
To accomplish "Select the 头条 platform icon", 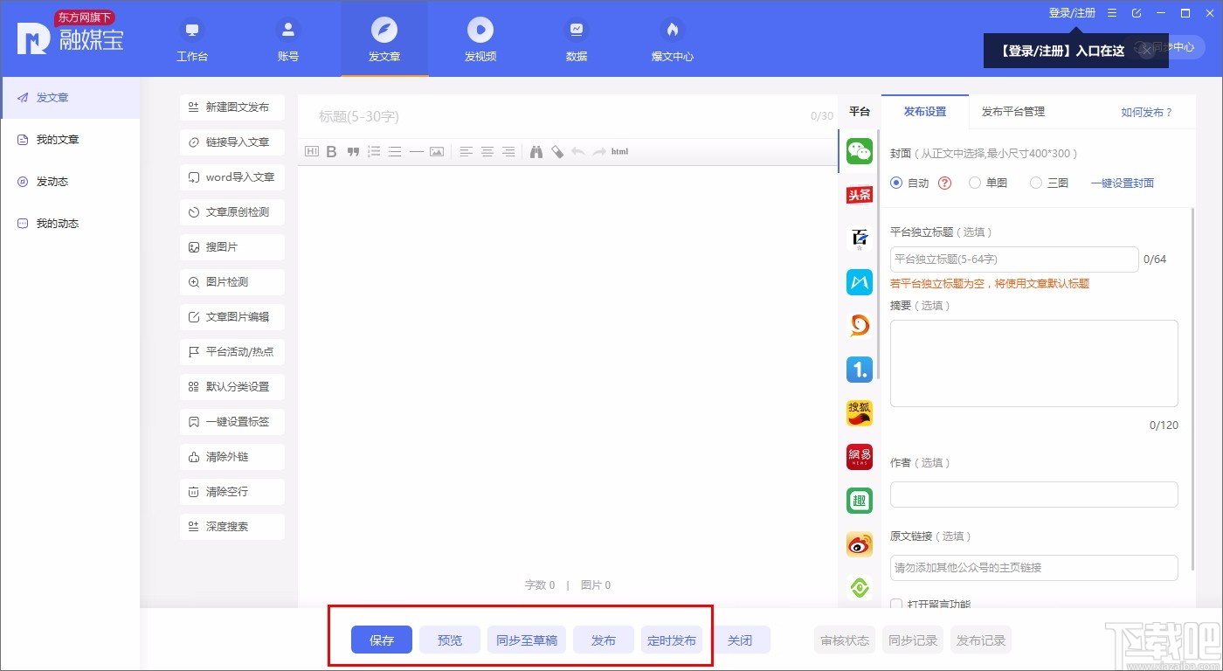I will pyautogui.click(x=859, y=194).
